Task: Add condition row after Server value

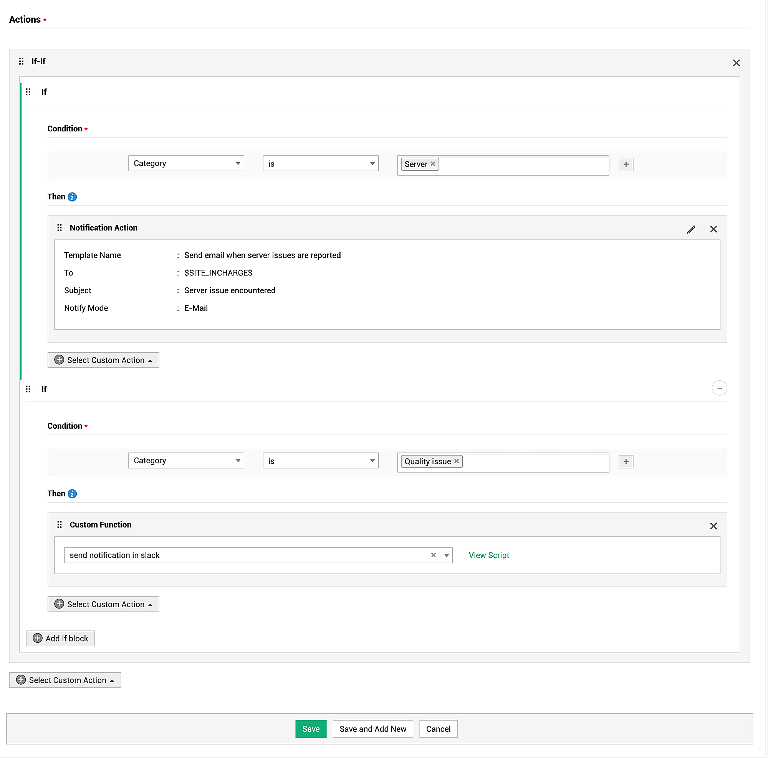Action: click(x=626, y=164)
